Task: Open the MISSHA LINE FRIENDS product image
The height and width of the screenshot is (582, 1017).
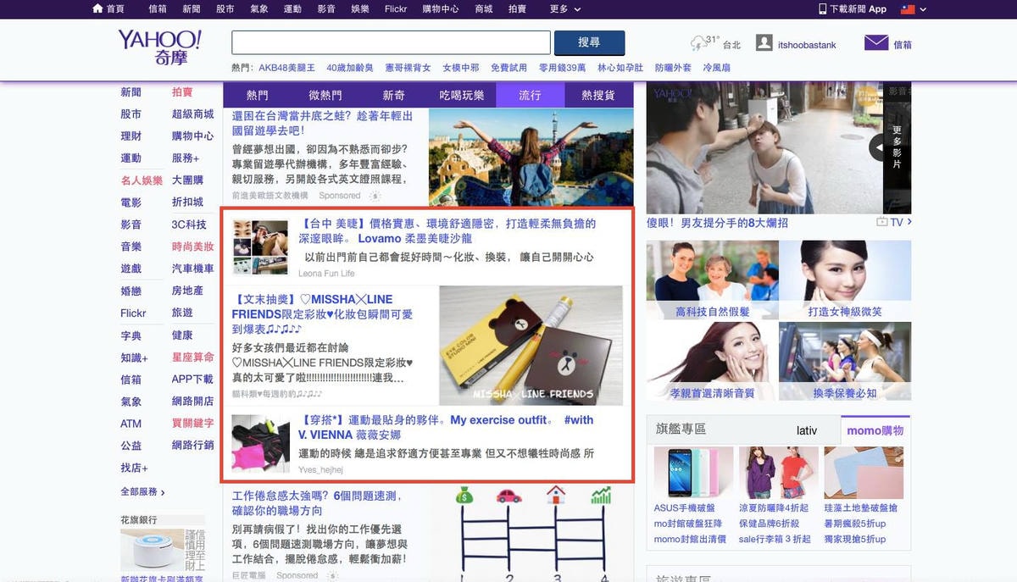Action: click(x=531, y=346)
